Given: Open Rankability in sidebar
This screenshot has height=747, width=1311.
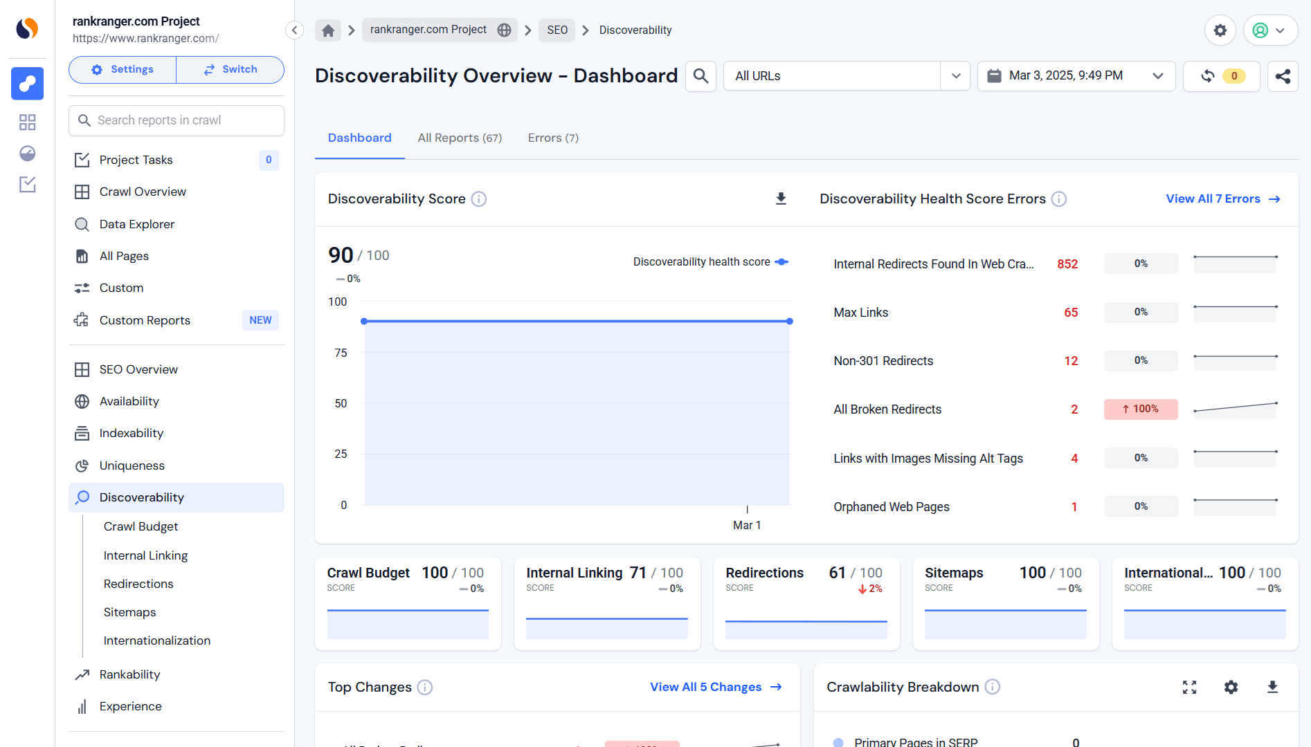Looking at the screenshot, I should point(177,674).
